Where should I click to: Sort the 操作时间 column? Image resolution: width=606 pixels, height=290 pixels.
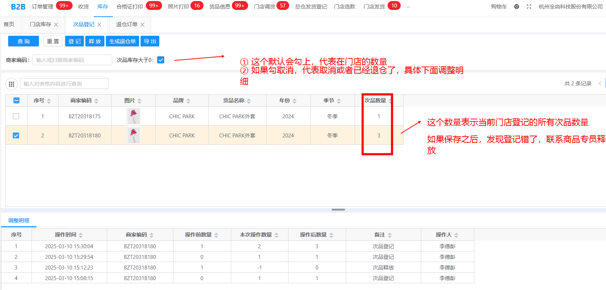click(81, 235)
